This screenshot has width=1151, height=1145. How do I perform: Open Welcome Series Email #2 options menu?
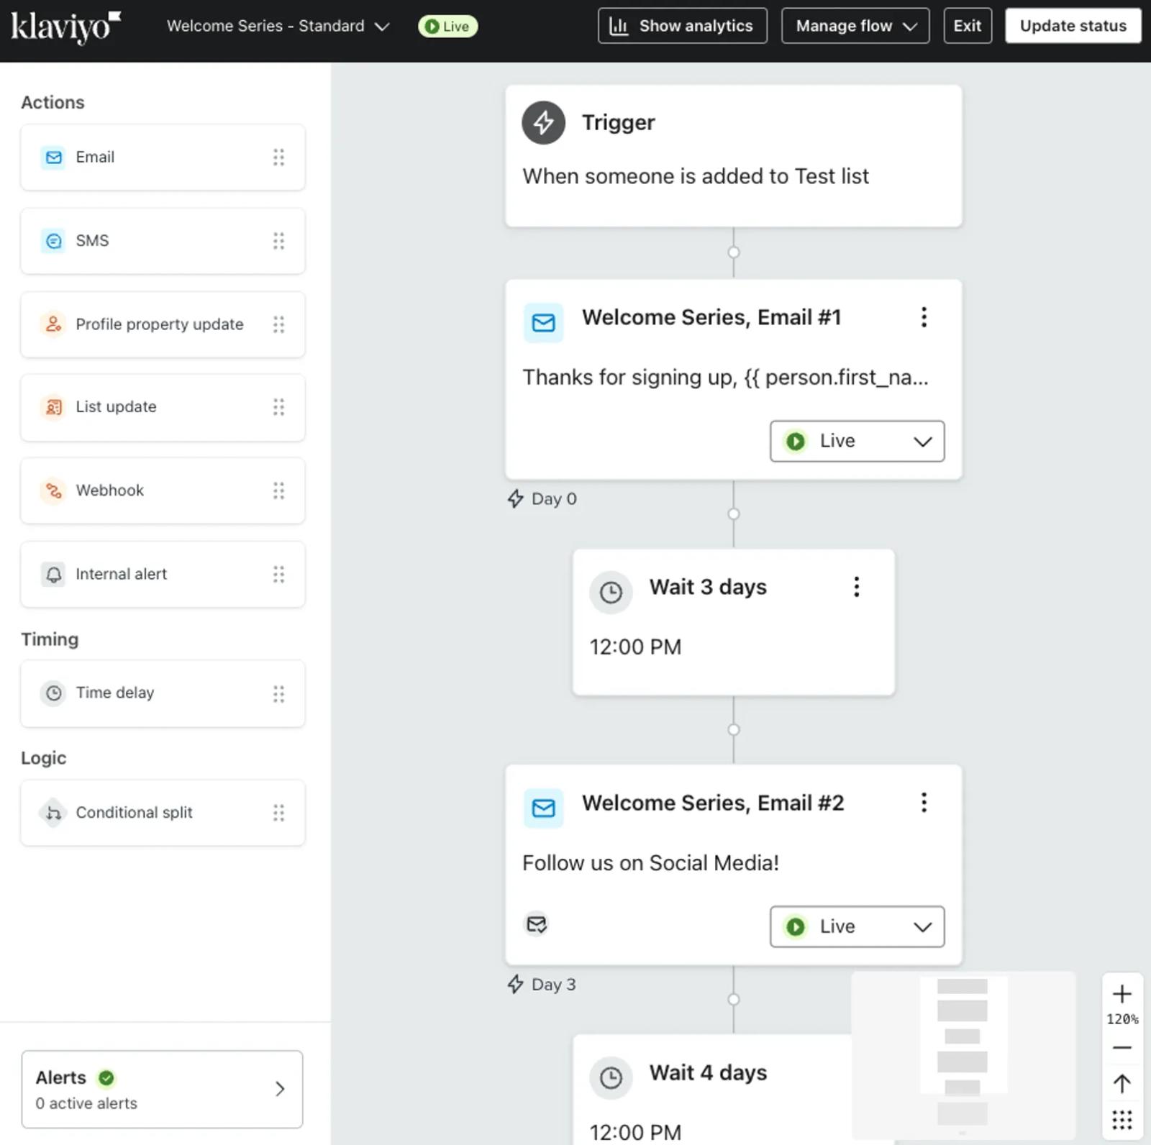click(x=924, y=803)
